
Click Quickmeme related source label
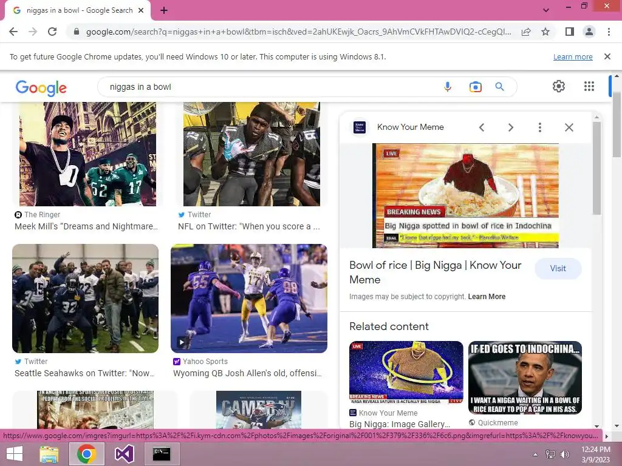(x=497, y=423)
